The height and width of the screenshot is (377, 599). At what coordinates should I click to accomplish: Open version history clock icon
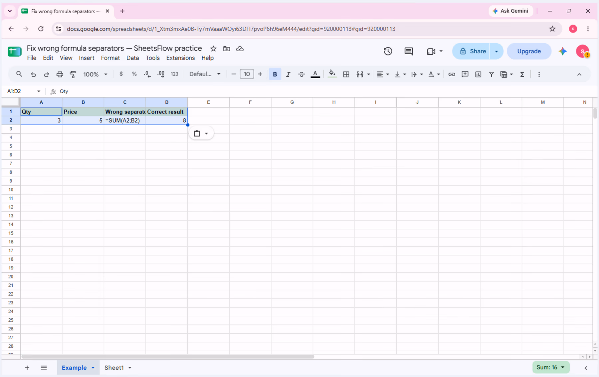[388, 51]
